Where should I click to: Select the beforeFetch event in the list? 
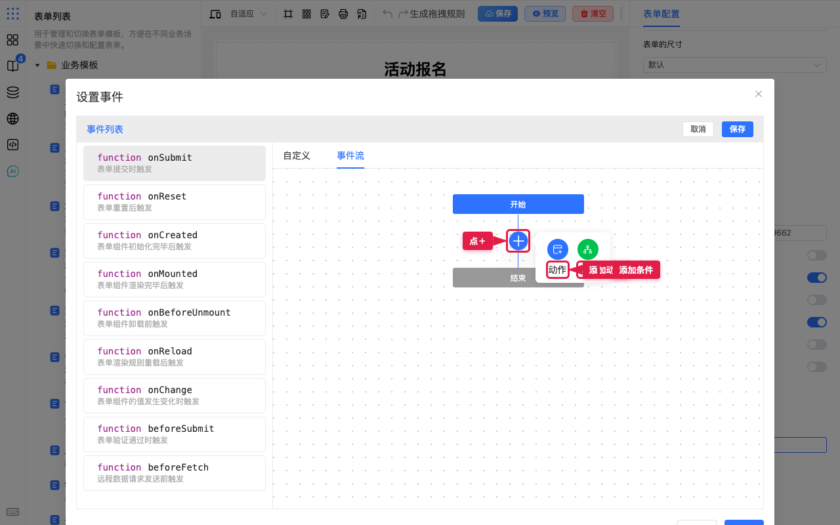tap(175, 473)
